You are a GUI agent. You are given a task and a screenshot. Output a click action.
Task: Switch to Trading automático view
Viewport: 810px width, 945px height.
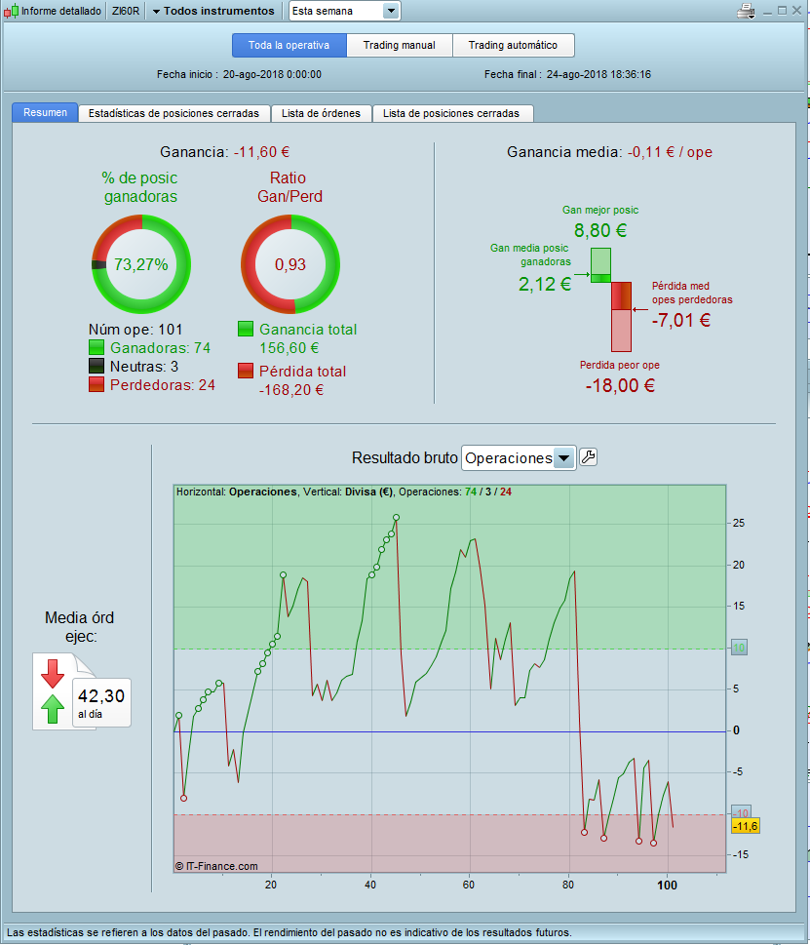pos(513,45)
